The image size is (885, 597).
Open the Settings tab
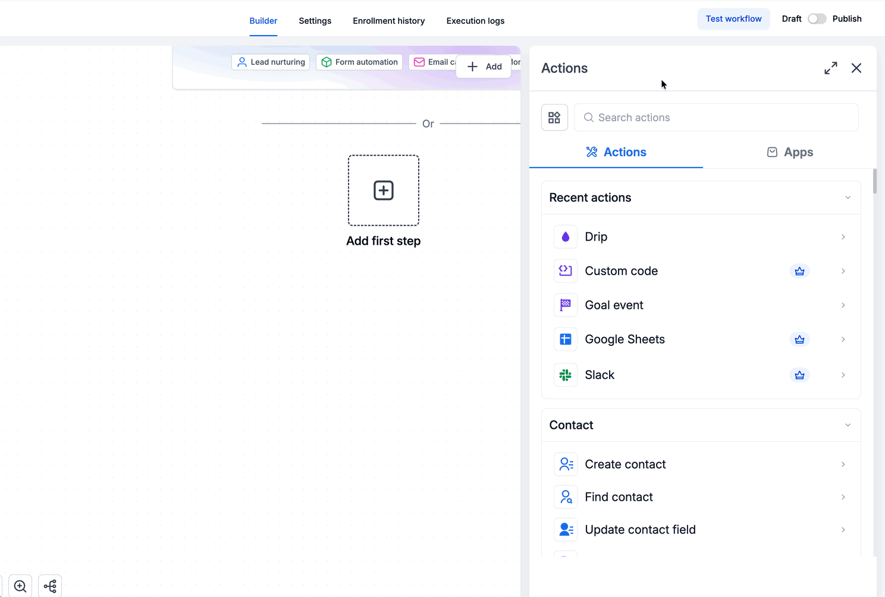tap(315, 21)
